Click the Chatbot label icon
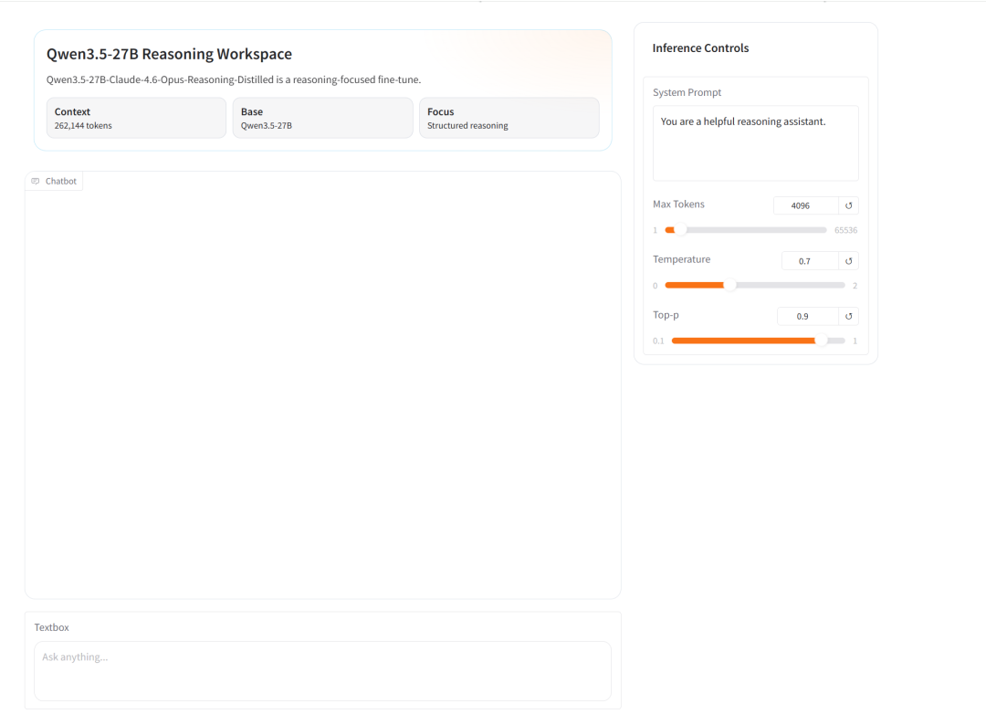This screenshot has height=714, width=986. coord(36,181)
